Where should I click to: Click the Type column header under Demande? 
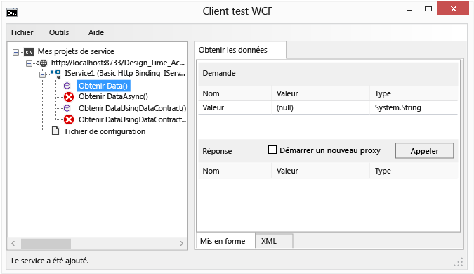(413, 93)
